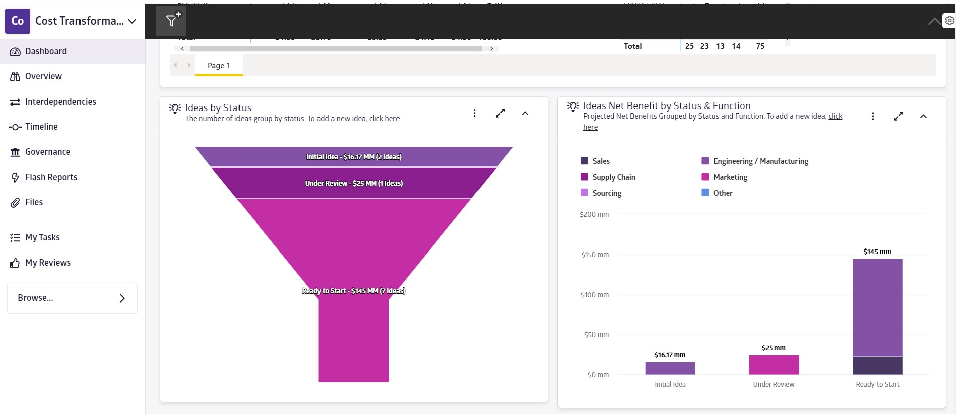This screenshot has height=418, width=956.
Task: Click the Supply Chain color swatch
Action: tap(584, 177)
